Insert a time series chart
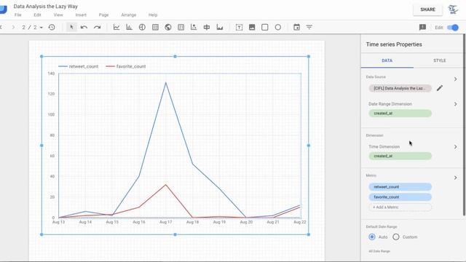 (x=116, y=28)
